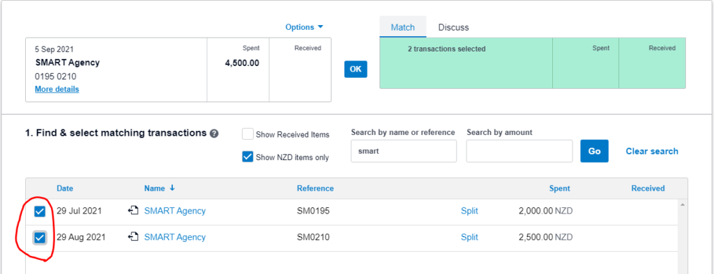The image size is (714, 274).
Task: Click the Name column sort arrow
Action: (172, 188)
